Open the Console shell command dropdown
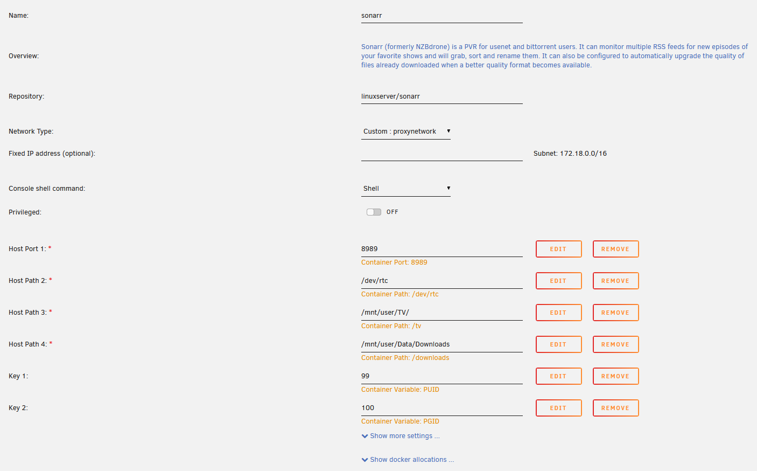Image resolution: width=757 pixels, height=471 pixels. 406,189
